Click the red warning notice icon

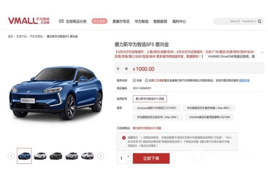pos(124,138)
